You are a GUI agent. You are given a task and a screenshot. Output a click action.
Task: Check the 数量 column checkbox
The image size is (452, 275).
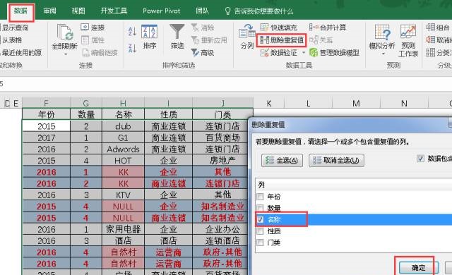click(x=260, y=208)
